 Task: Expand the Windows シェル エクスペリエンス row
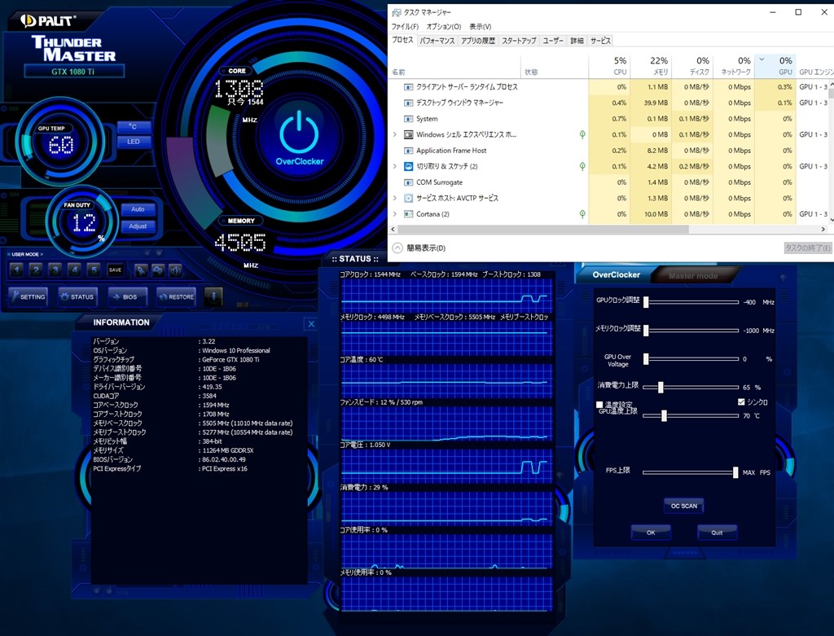(395, 134)
